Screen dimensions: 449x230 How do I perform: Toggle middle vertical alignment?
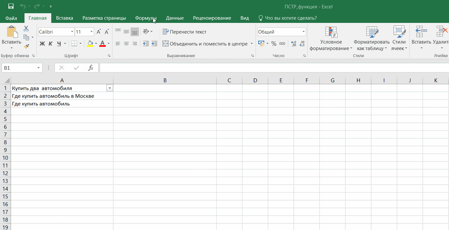pos(126,32)
